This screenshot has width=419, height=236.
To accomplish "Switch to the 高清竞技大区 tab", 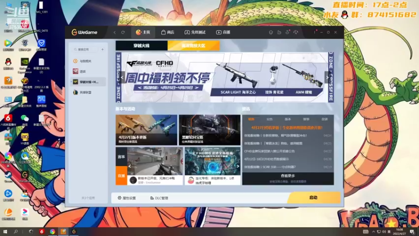I will tap(193, 46).
